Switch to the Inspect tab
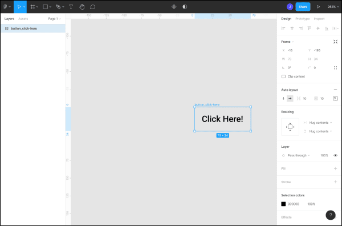Screen dimensions: 342x226 319,19
